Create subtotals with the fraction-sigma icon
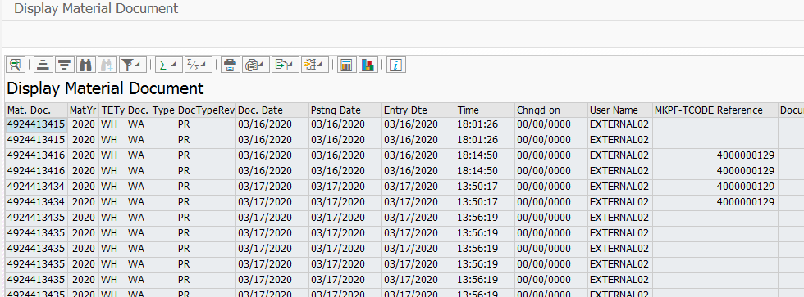 [x=192, y=65]
